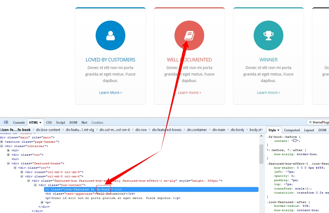329x213 pixels.
Task: Switch to the Layout side panel
Action: pos(309,130)
